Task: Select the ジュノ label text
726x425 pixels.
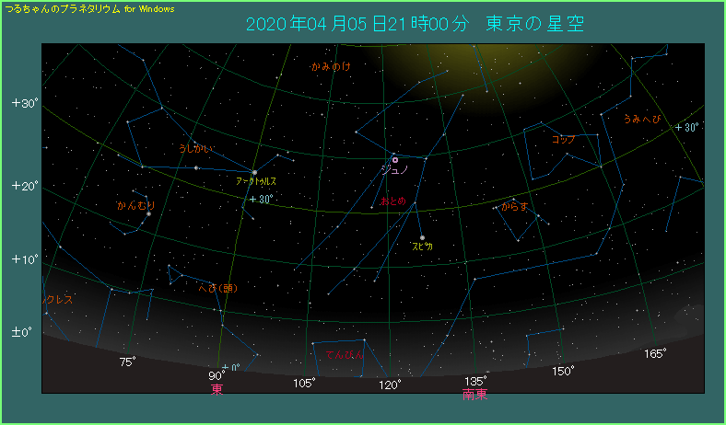Action: [393, 170]
